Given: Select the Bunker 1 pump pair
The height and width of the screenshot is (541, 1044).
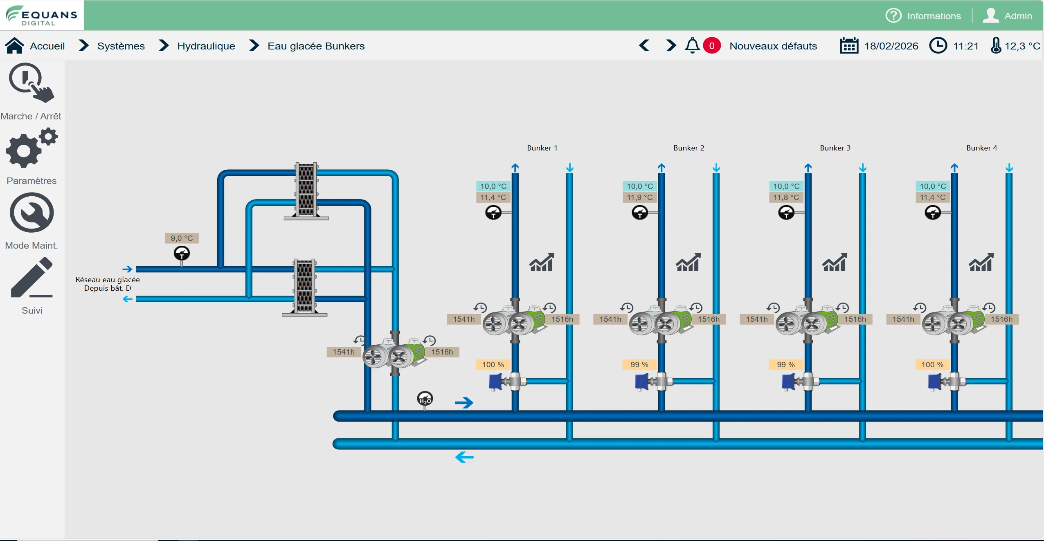Looking at the screenshot, I should coord(514,321).
